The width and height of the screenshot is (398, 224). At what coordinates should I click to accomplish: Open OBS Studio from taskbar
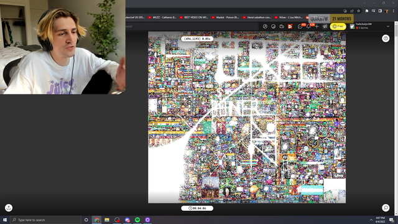[x=117, y=220]
